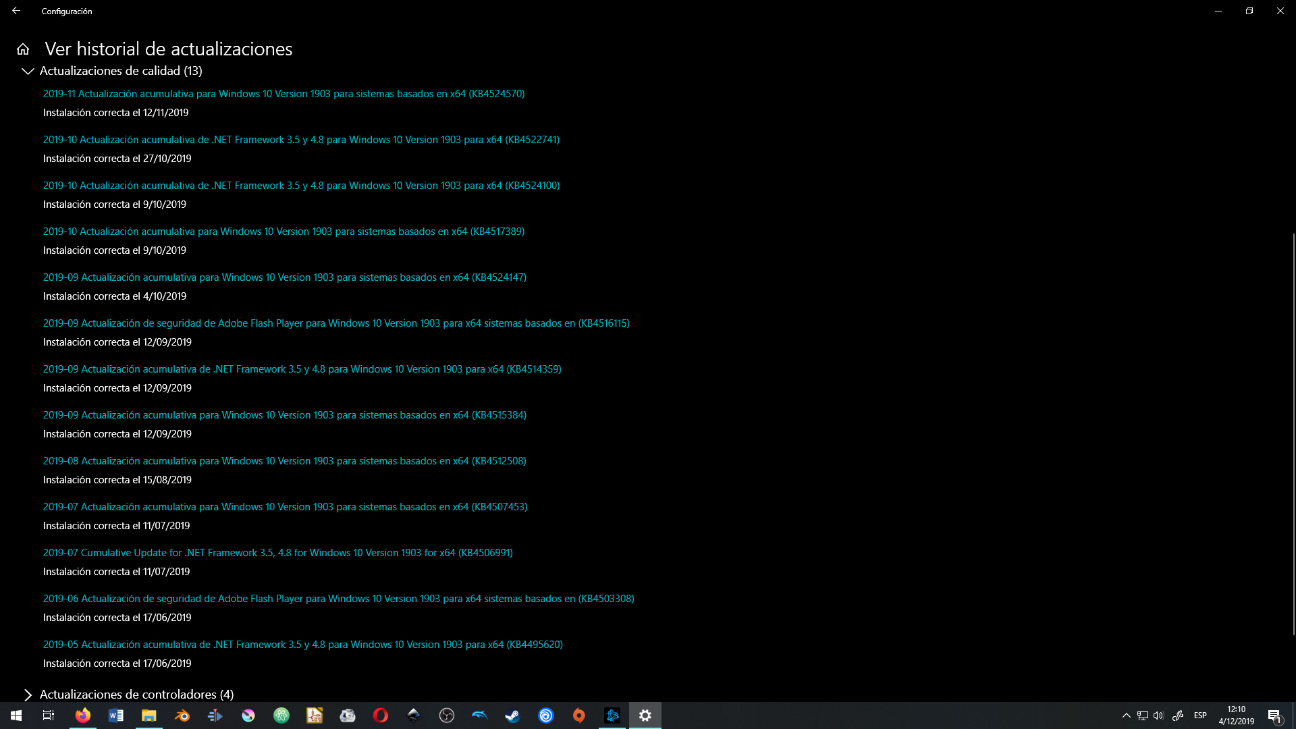Open the Action Center notifications icon

pos(1274,715)
